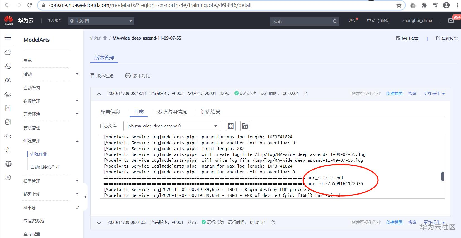Click the cloud icon at top of left rail

click(x=8, y=52)
